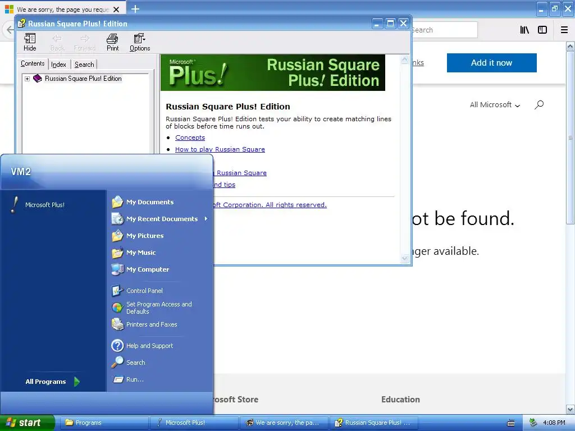The image size is (575, 431).
Task: Click the Print icon in help toolbar
Action: pos(112,42)
